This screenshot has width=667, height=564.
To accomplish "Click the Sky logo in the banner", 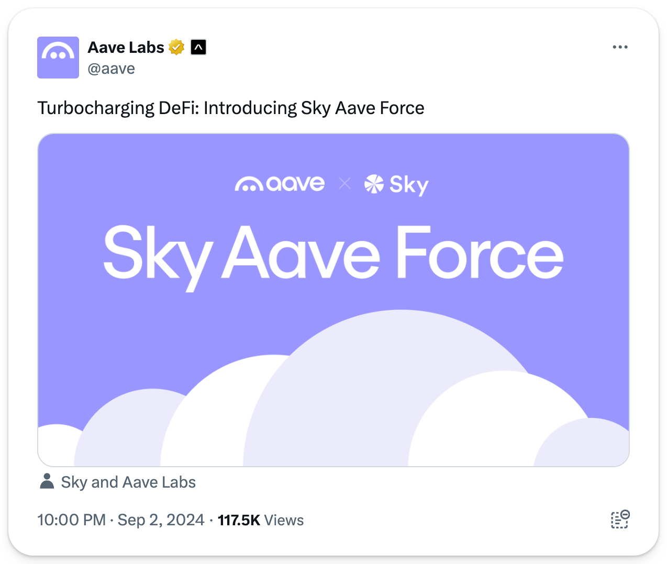I will [x=396, y=185].
